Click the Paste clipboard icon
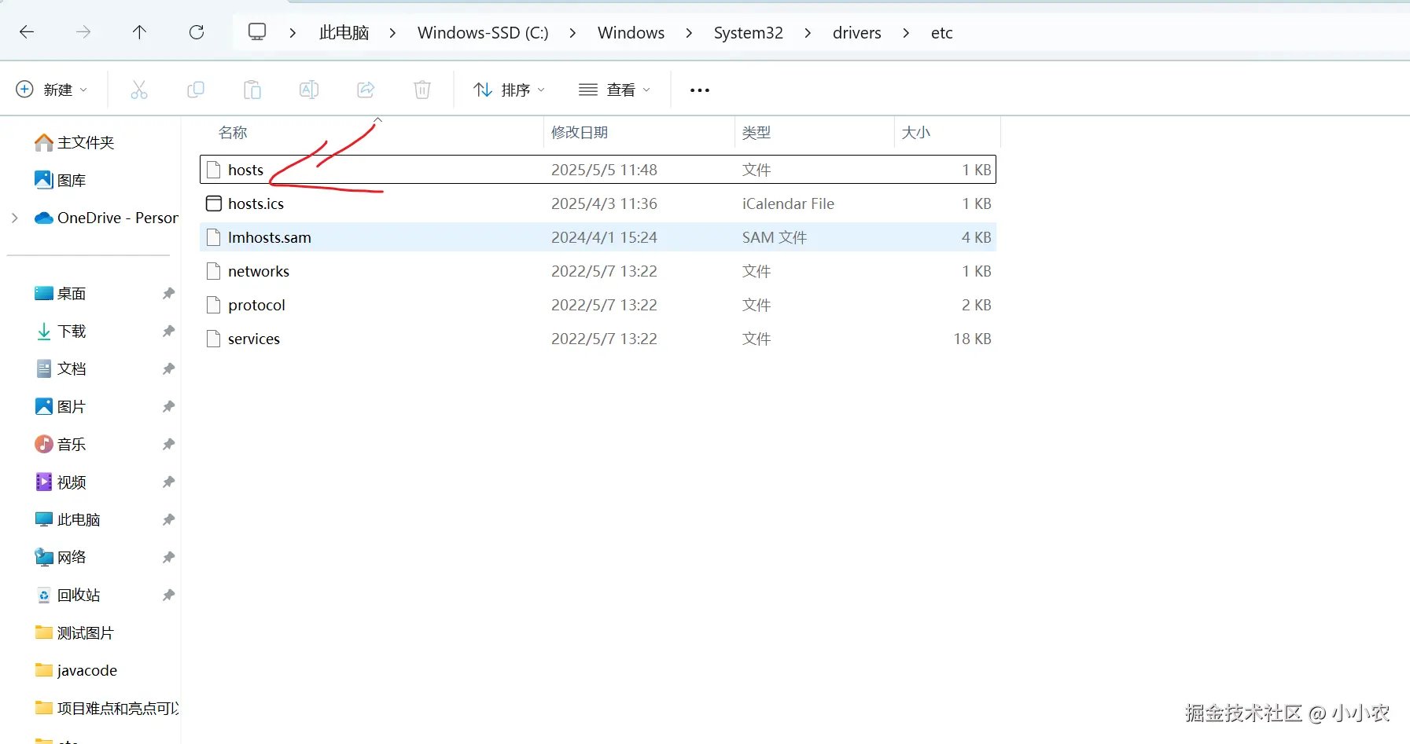The height and width of the screenshot is (744, 1410). [x=252, y=90]
